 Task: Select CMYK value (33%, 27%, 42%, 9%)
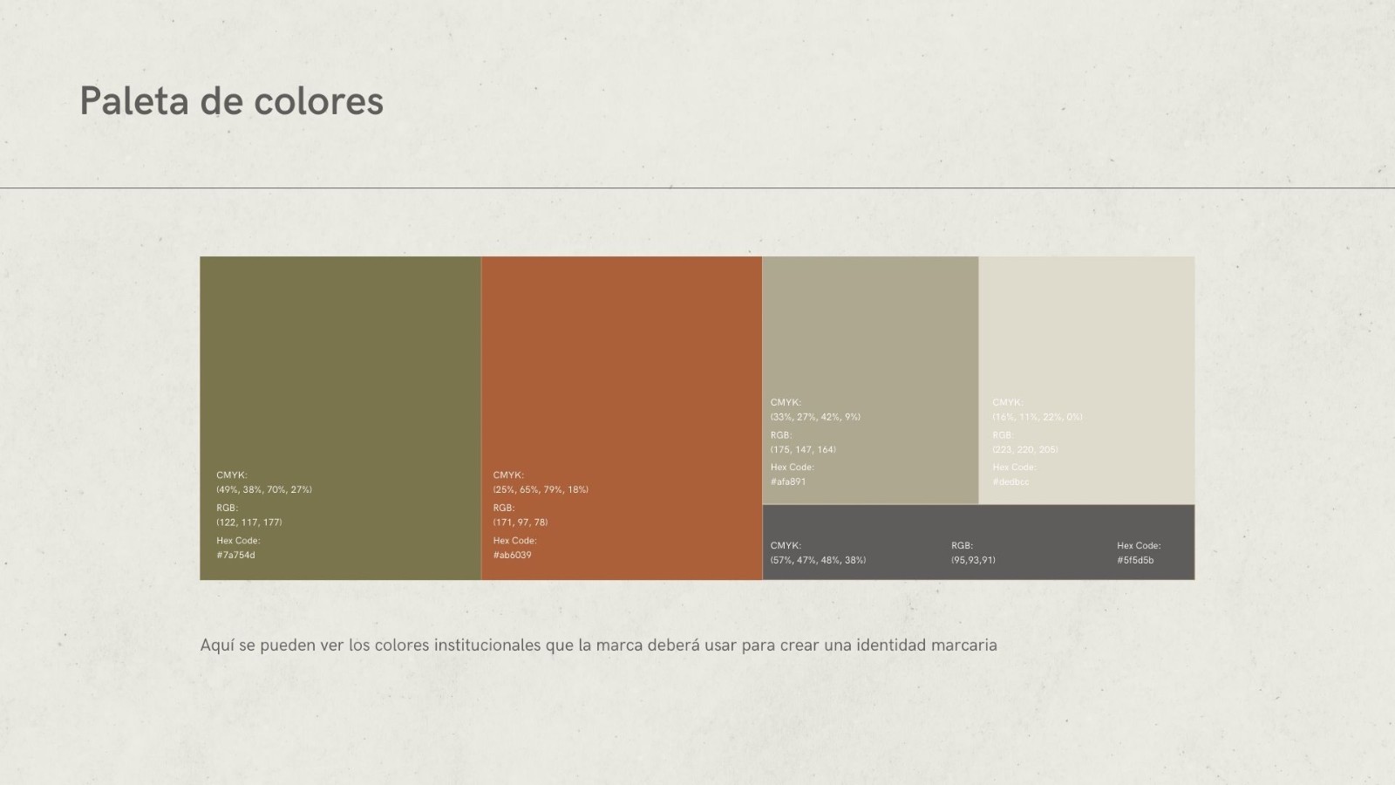(x=815, y=417)
